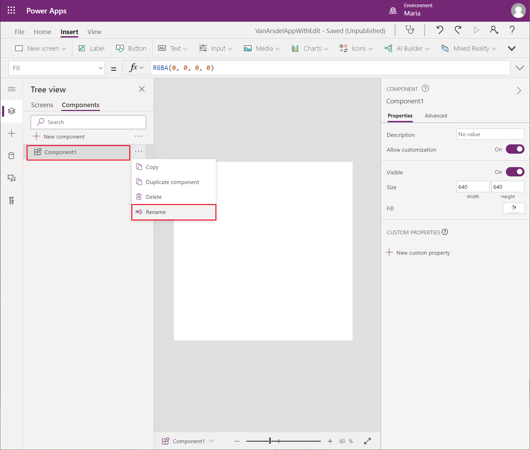Switch to the View tab
This screenshot has height=450, width=530.
click(x=94, y=32)
